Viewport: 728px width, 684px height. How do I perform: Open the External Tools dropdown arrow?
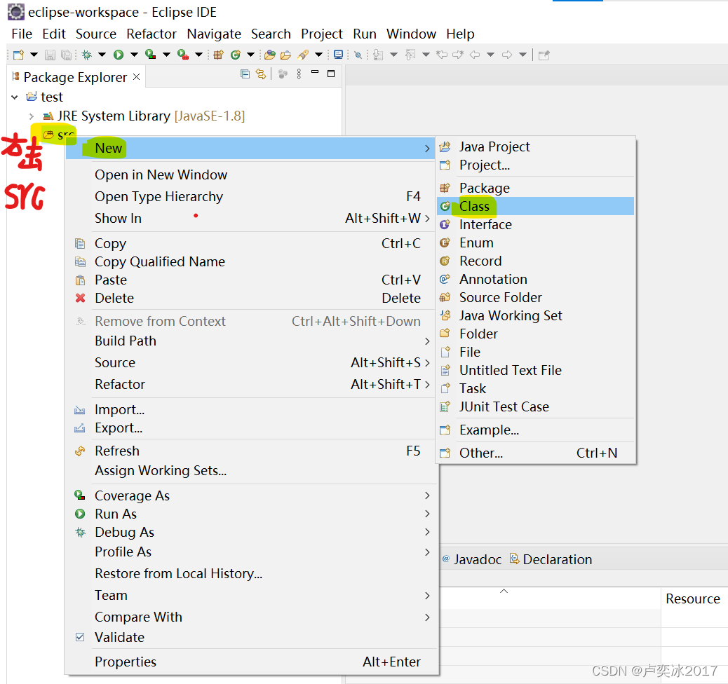point(198,55)
